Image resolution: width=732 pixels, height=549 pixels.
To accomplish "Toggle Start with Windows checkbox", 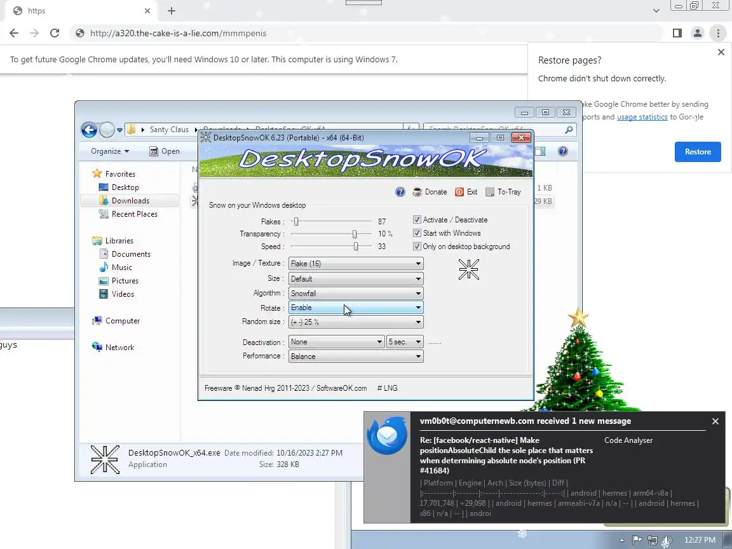I will point(417,233).
